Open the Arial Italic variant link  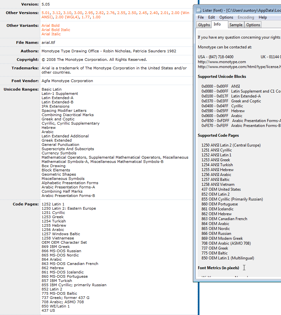click(x=51, y=34)
